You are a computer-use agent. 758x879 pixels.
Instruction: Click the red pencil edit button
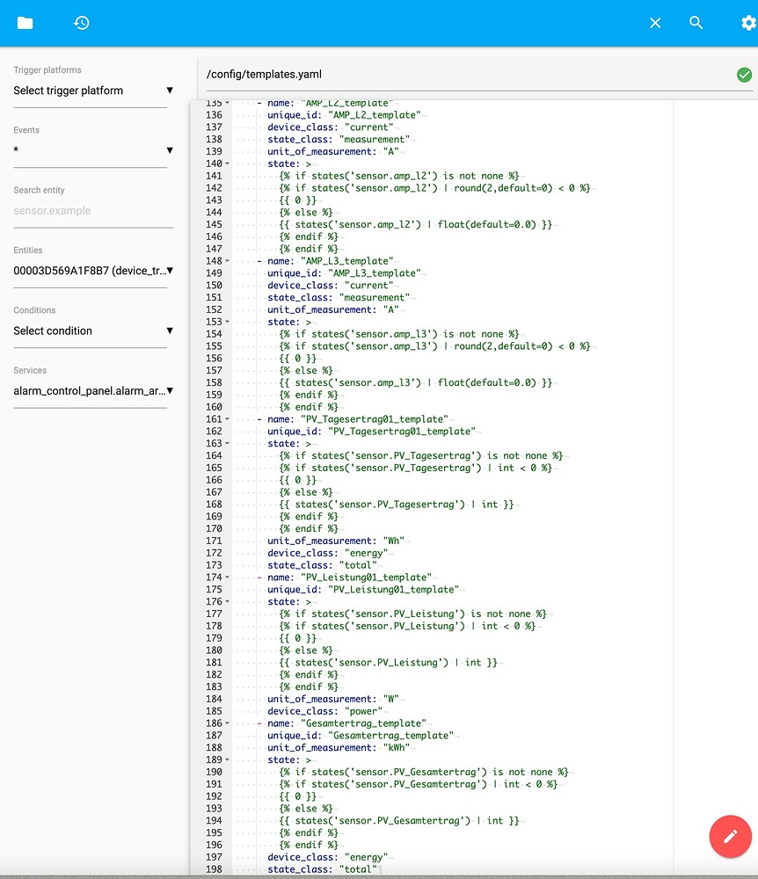[730, 836]
